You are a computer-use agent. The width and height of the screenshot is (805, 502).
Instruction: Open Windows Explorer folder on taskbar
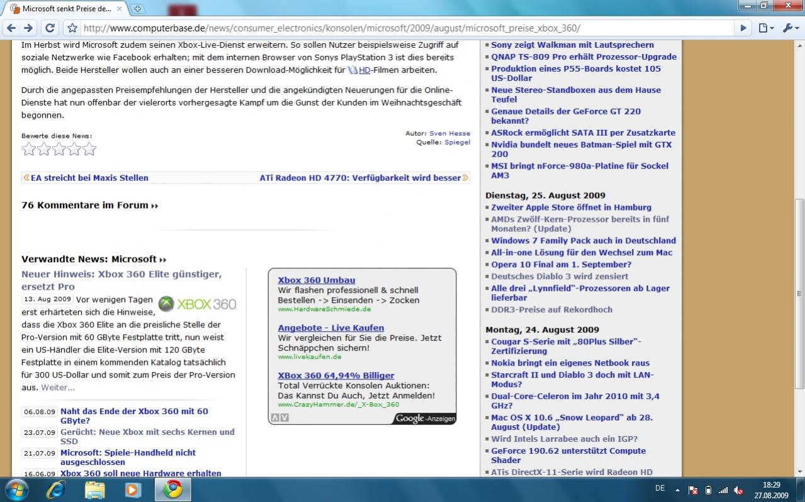pyautogui.click(x=94, y=489)
